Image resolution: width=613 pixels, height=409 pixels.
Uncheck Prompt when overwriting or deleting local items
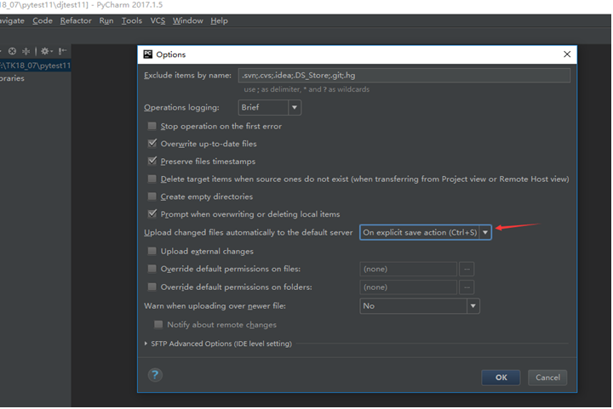click(x=152, y=213)
